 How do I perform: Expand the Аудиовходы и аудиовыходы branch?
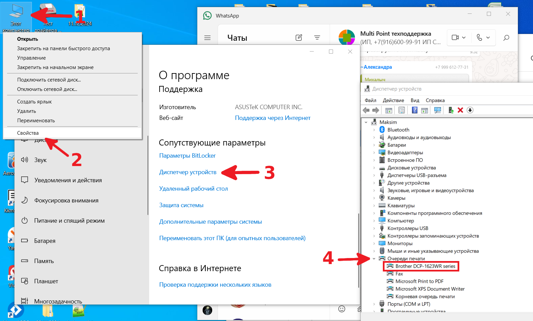point(374,137)
